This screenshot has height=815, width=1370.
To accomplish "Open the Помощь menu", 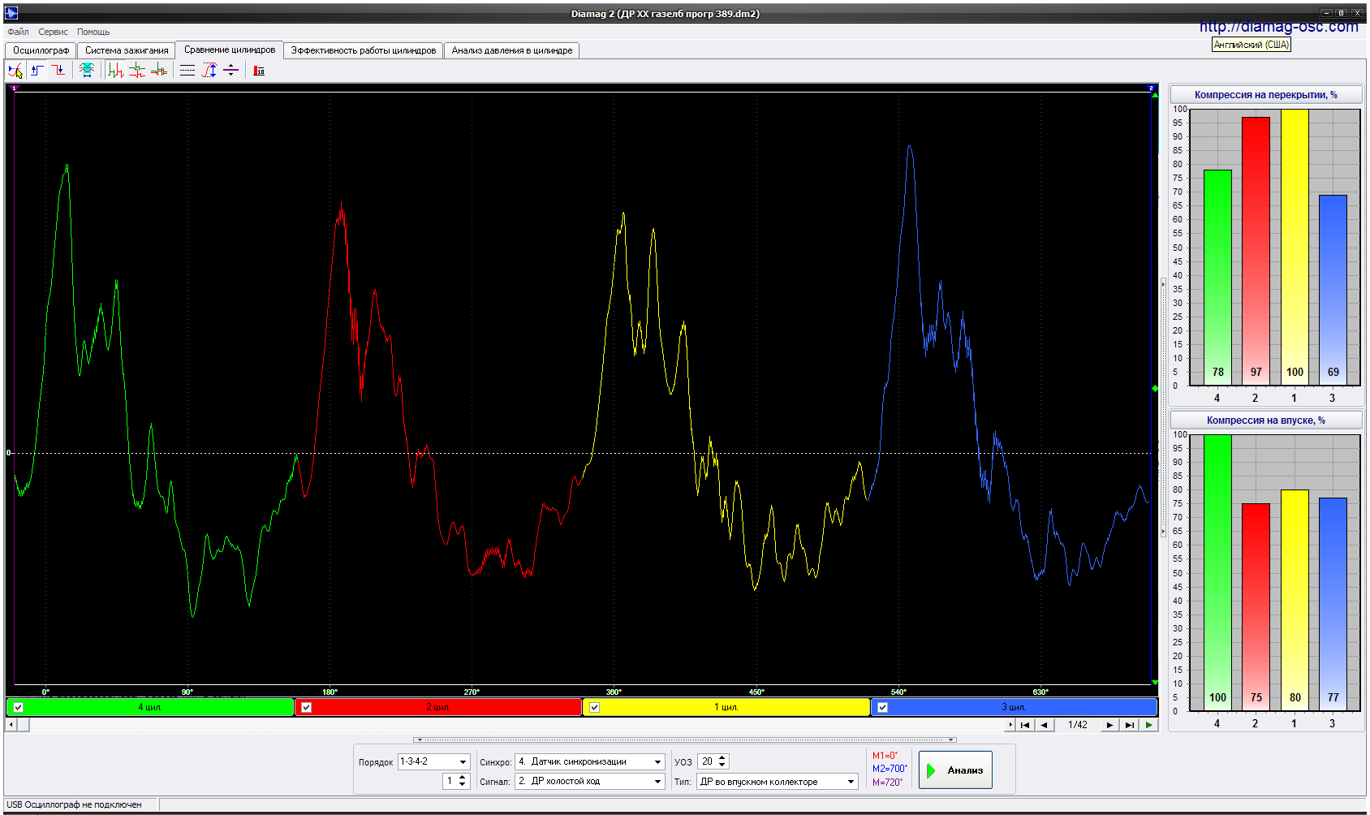I will [x=93, y=32].
